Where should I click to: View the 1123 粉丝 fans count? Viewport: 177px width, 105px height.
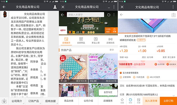(x=108, y=30)
